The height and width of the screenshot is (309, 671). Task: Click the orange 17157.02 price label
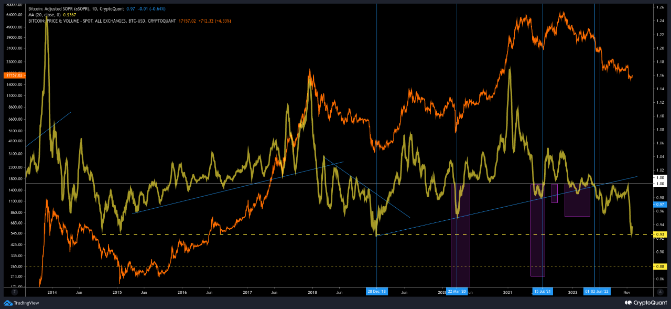click(12, 76)
